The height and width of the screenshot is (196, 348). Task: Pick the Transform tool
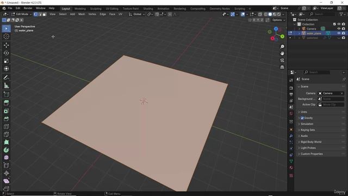[x=6, y=69]
